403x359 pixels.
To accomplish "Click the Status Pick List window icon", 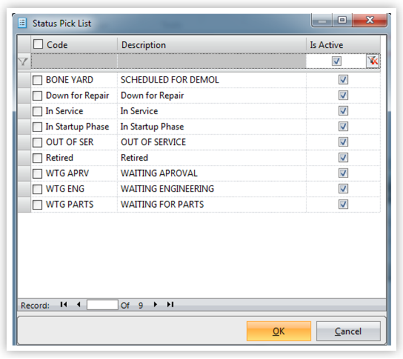I will pos(23,23).
